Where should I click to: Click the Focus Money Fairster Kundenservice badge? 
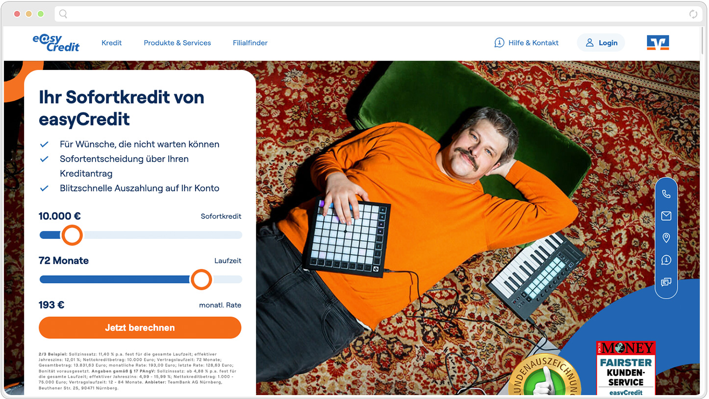point(626,368)
